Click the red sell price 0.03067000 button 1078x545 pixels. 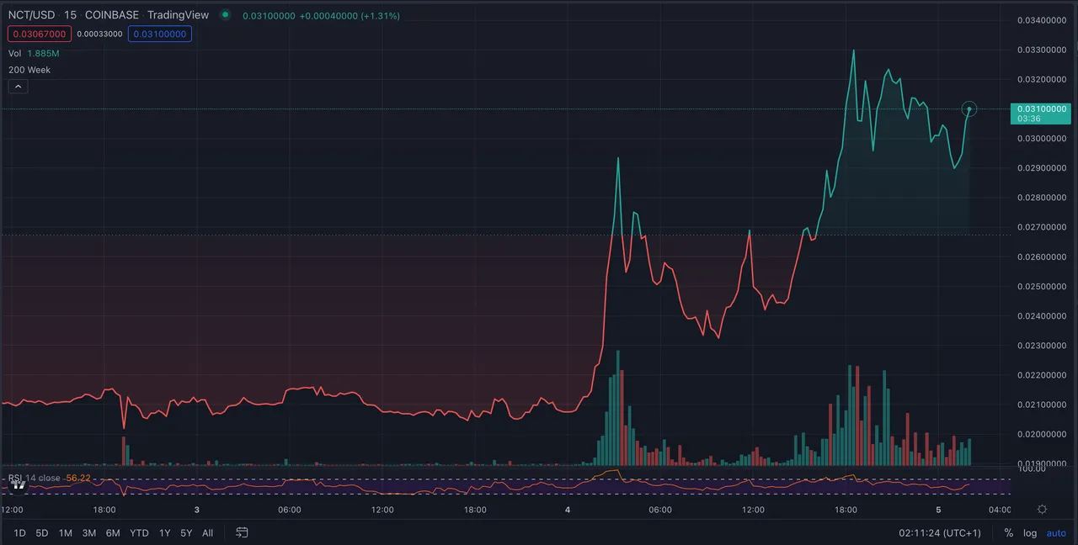click(x=39, y=34)
